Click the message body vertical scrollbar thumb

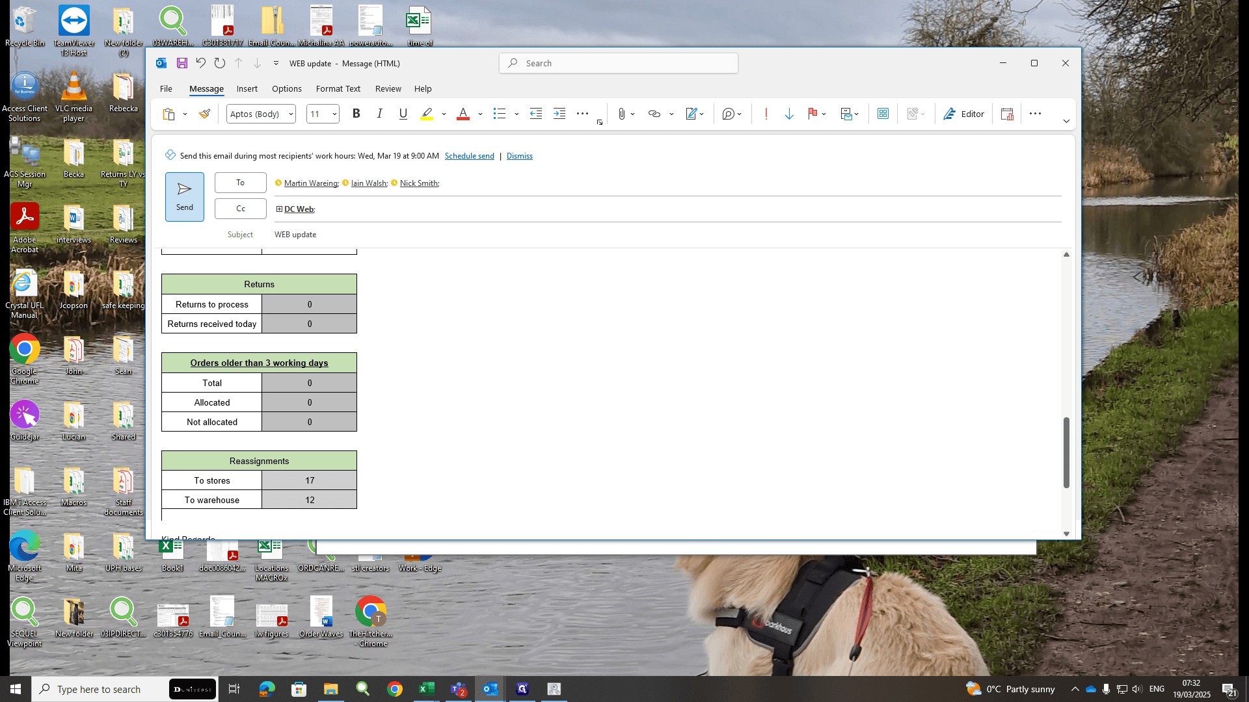[1066, 452]
